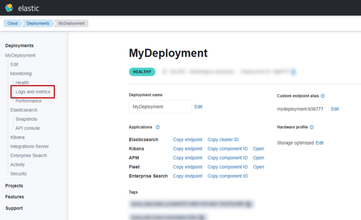Expand the Features section in sidebar
This screenshot has height=220, width=361.
[x=14, y=197]
